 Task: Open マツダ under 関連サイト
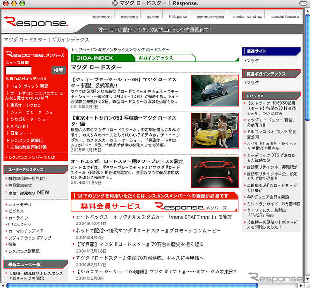pos(252,61)
